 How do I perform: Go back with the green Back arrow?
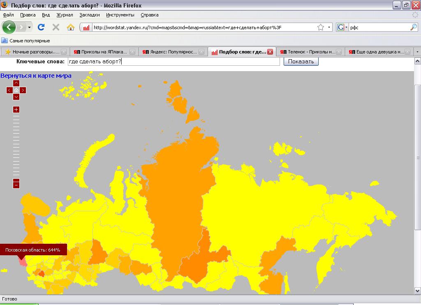click(9, 27)
